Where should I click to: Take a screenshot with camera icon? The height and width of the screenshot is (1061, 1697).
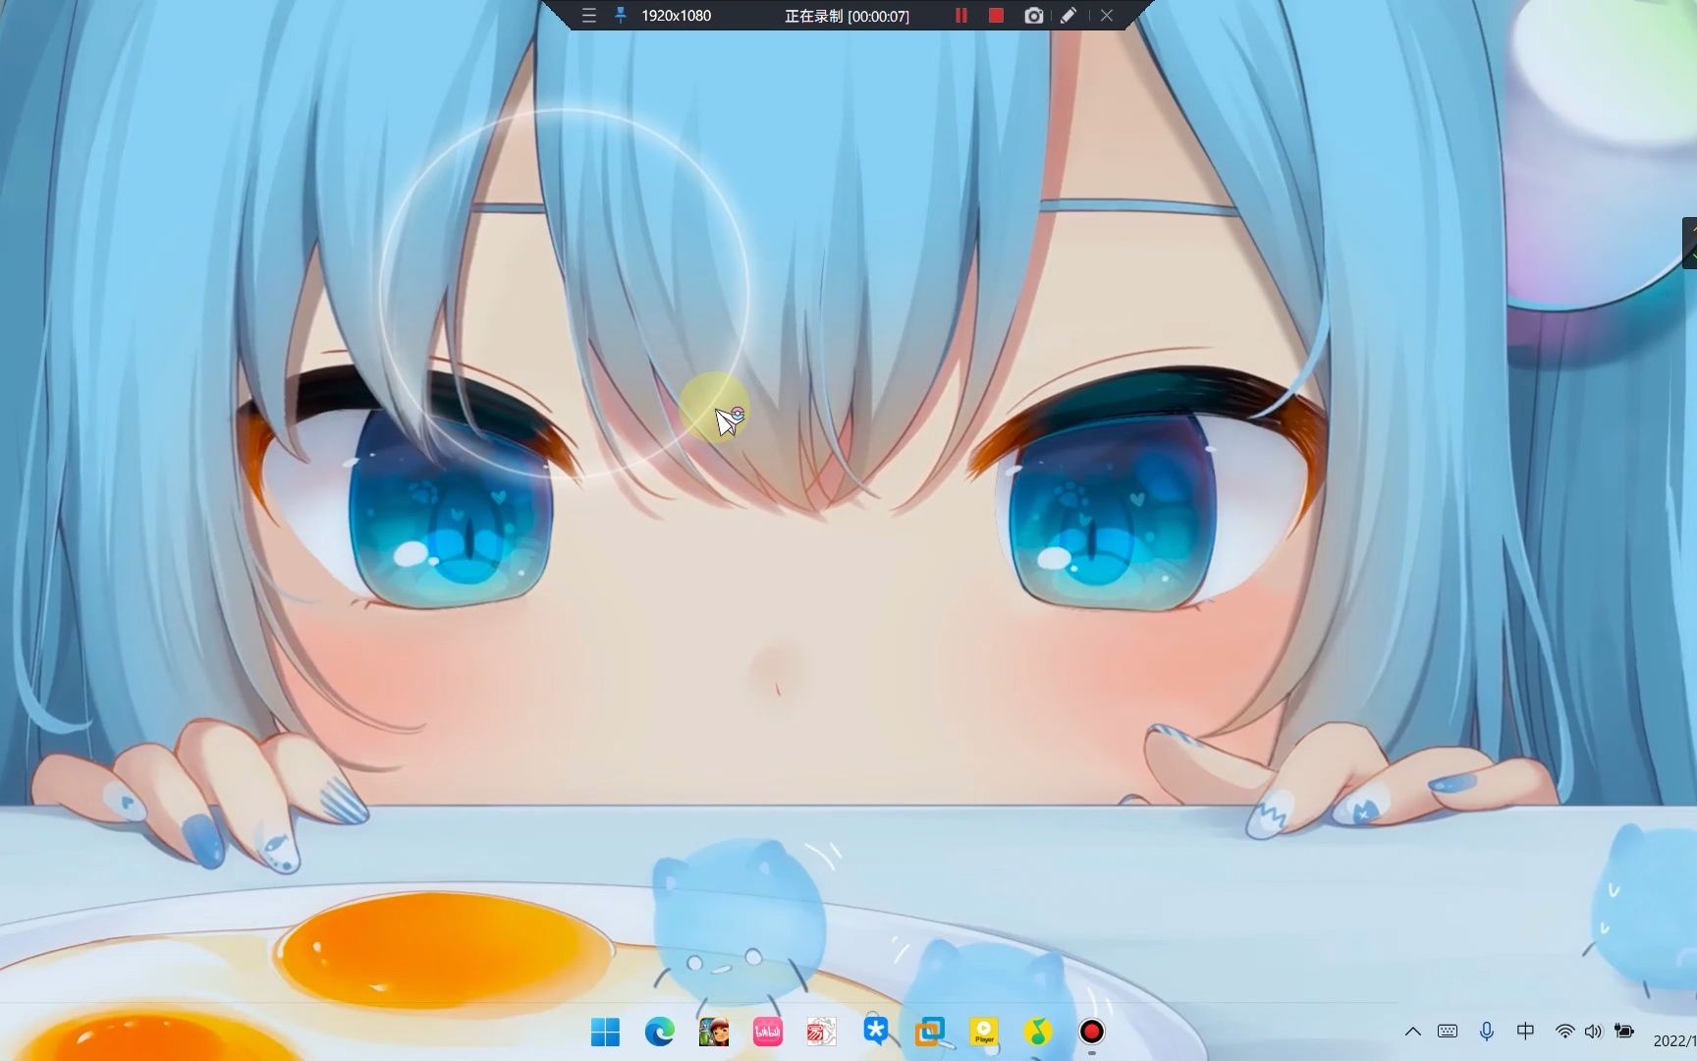[1033, 16]
